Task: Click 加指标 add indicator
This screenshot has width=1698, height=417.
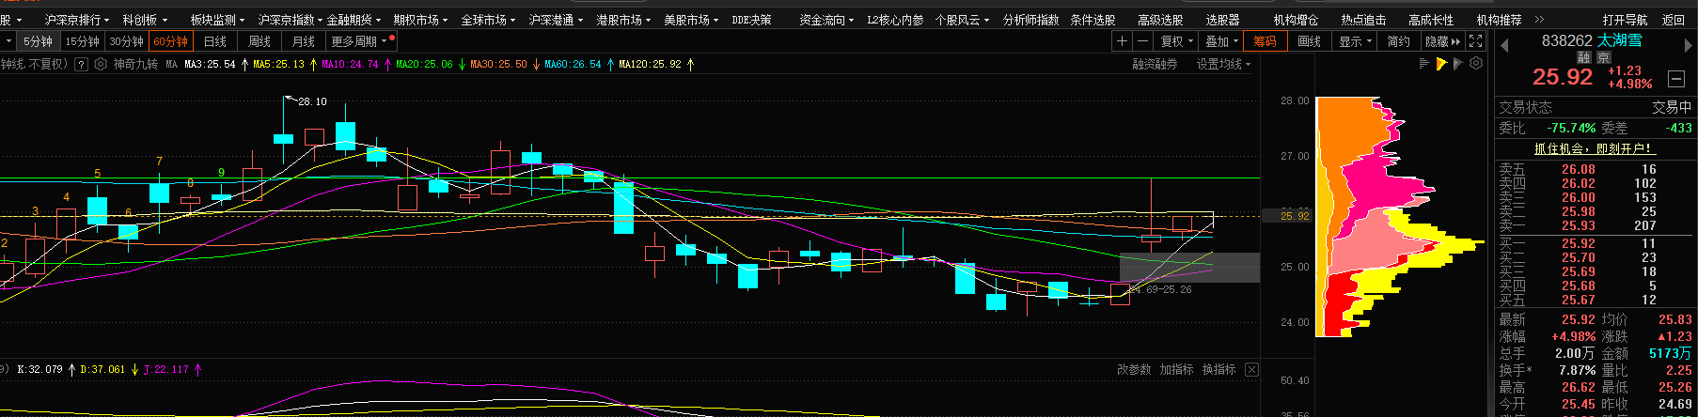Action: [x=1176, y=370]
